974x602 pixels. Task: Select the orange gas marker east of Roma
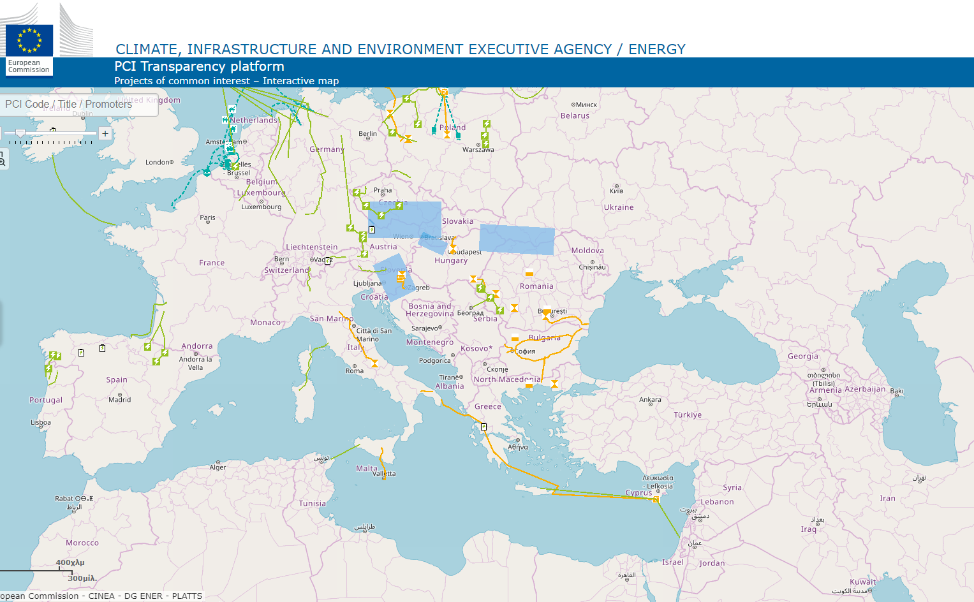tap(374, 363)
